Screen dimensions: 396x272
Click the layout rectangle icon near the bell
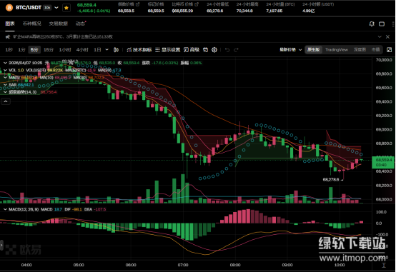(382, 24)
